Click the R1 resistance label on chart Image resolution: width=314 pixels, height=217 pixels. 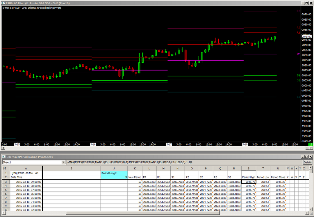tap(298, 33)
